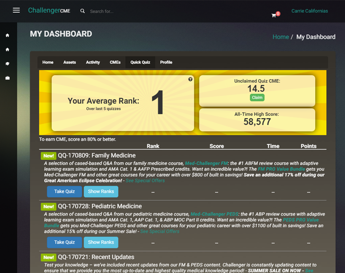Click the top home icon in sidebar

click(x=8, y=35)
